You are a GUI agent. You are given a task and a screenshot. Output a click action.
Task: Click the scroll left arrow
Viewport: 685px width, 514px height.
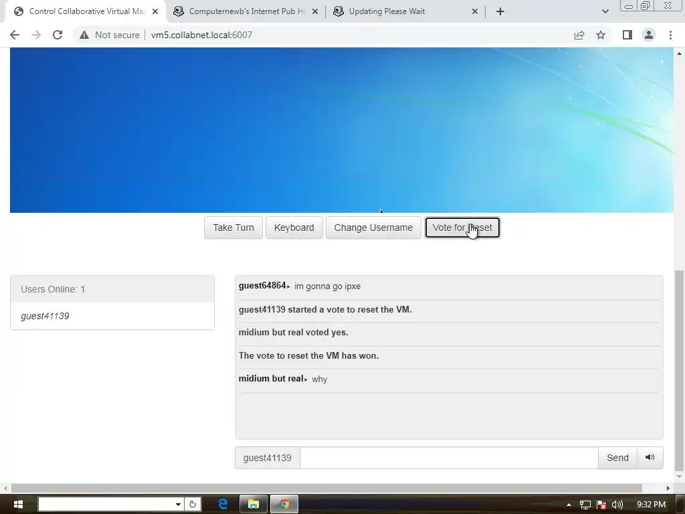point(5,488)
